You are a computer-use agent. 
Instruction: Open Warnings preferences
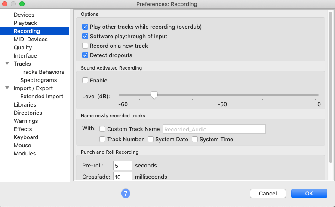tap(26, 121)
